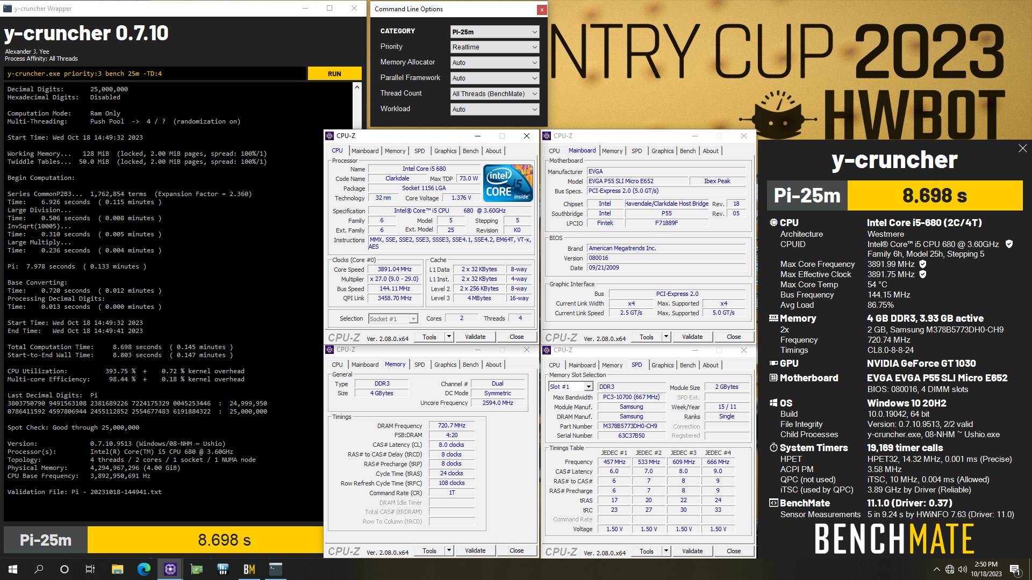Open the blue bars monitoring app on taskbar

point(223,569)
